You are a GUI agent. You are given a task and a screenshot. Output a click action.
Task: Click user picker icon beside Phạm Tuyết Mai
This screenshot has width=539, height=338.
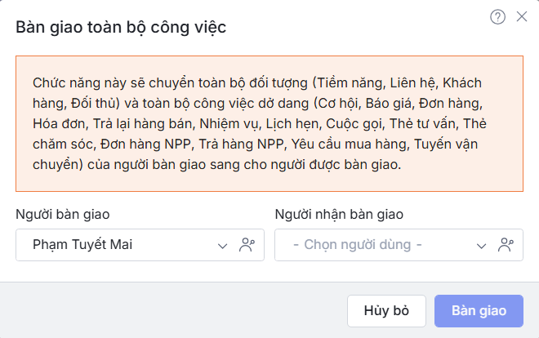click(x=247, y=244)
